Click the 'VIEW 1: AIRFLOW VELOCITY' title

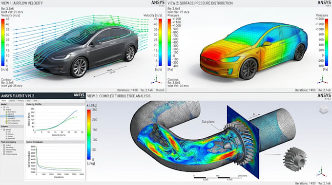click(22, 3)
